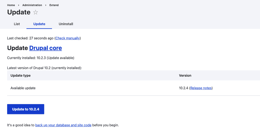Image resolution: width=260 pixels, height=134 pixels.
Task: Click Last checked: 27 seconds ago text
Action: point(30,38)
